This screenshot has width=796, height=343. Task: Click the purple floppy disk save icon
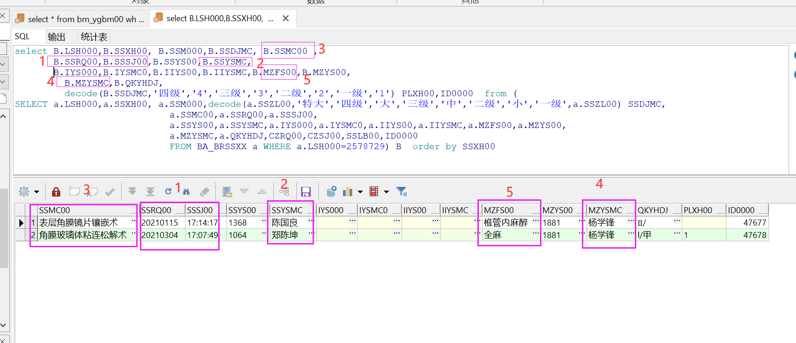tap(306, 192)
